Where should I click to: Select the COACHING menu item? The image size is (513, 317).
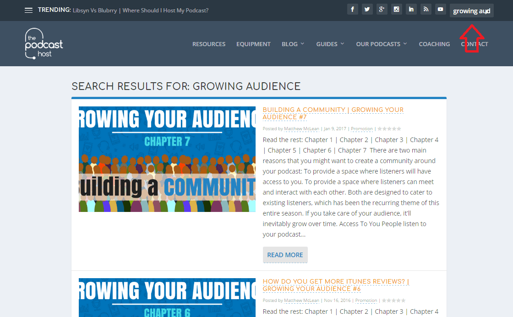tap(434, 44)
